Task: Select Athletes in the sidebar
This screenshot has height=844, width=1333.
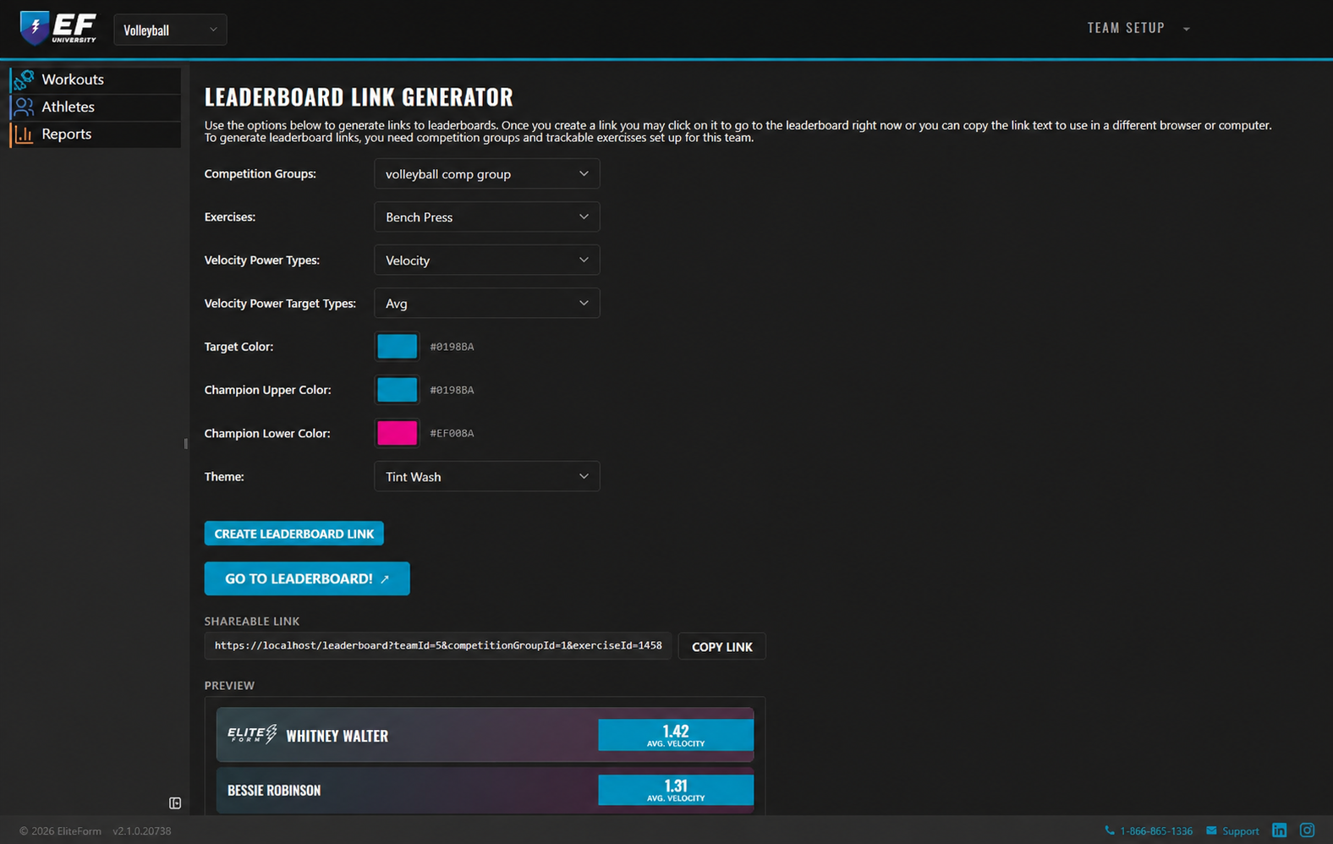Action: tap(96, 107)
